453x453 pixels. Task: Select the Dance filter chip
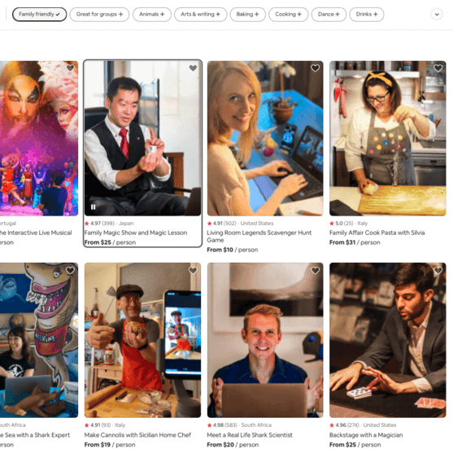(x=329, y=14)
